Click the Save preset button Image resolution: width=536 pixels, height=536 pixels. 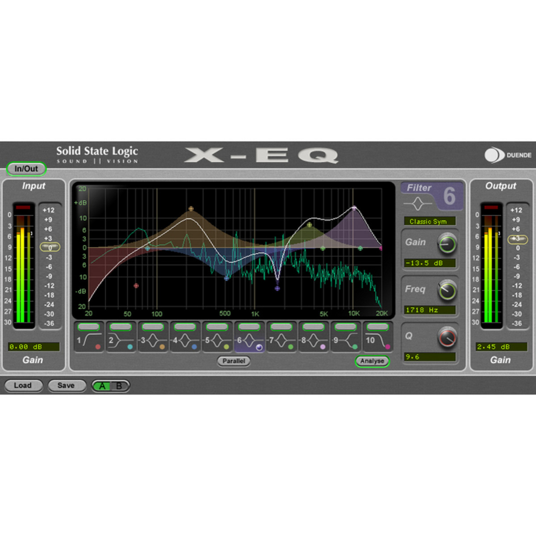click(x=66, y=385)
